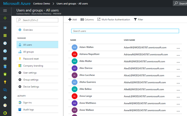Open more options for Alex Darrow
This screenshot has width=187, height=116.
pos(178,69)
